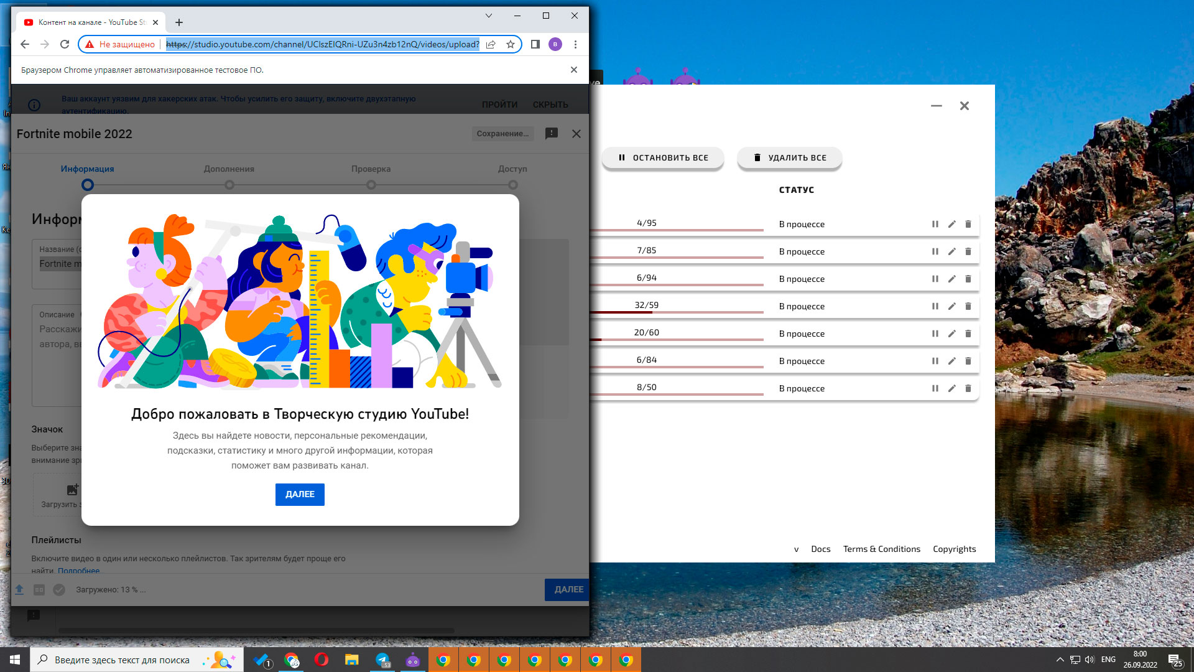Edit the 20/60 task entry
The width and height of the screenshot is (1194, 672).
coord(951,334)
